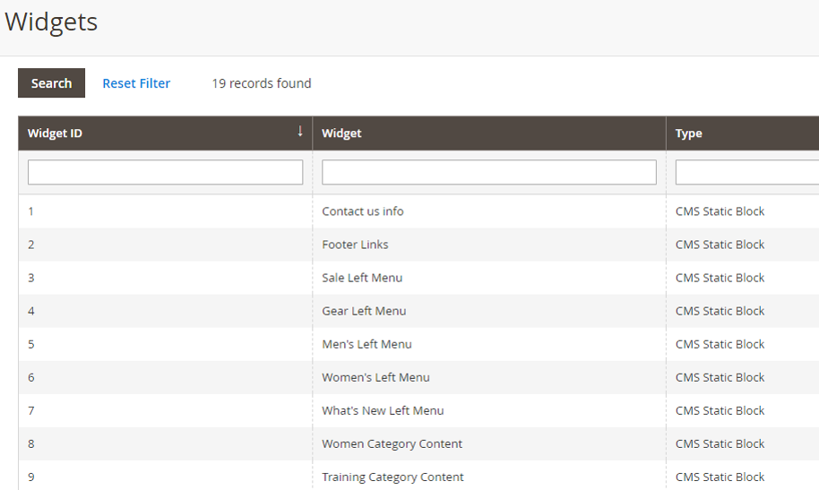Open the Gear Left Menu widget
This screenshot has height=490, width=819.
coord(364,311)
